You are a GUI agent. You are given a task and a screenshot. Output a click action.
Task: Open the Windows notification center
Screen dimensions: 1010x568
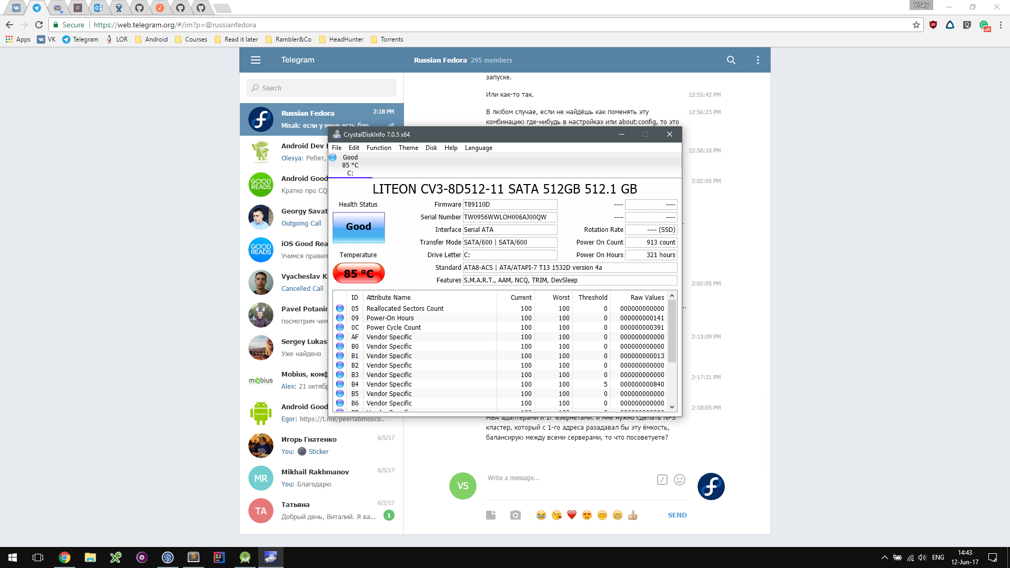coord(993,557)
